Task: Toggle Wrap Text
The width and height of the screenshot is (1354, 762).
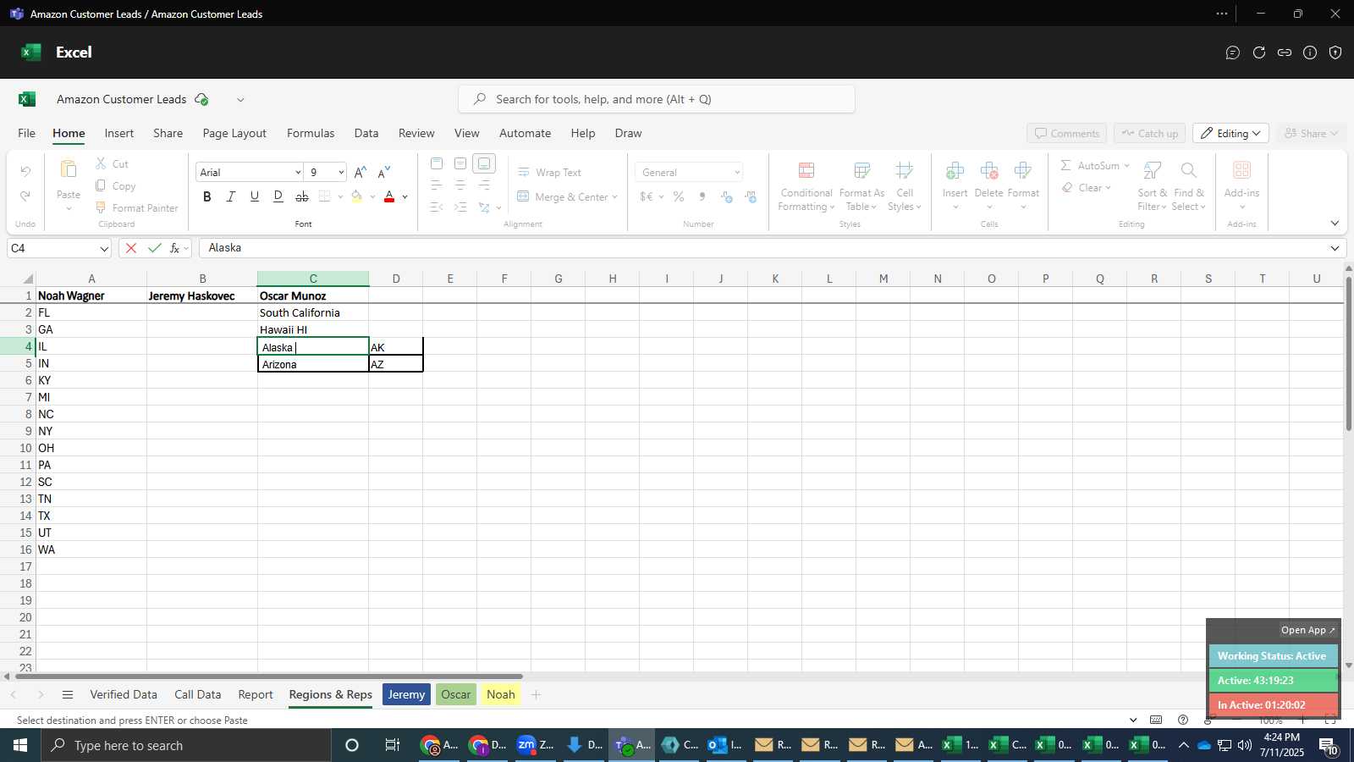Action: coord(549,172)
